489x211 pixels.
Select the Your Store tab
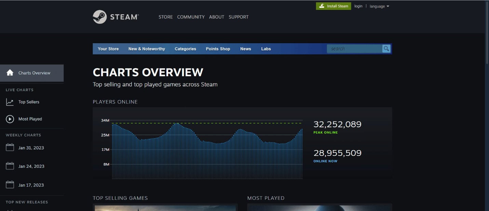click(x=108, y=49)
